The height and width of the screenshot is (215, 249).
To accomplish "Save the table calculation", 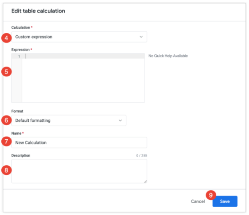I will 225,201.
